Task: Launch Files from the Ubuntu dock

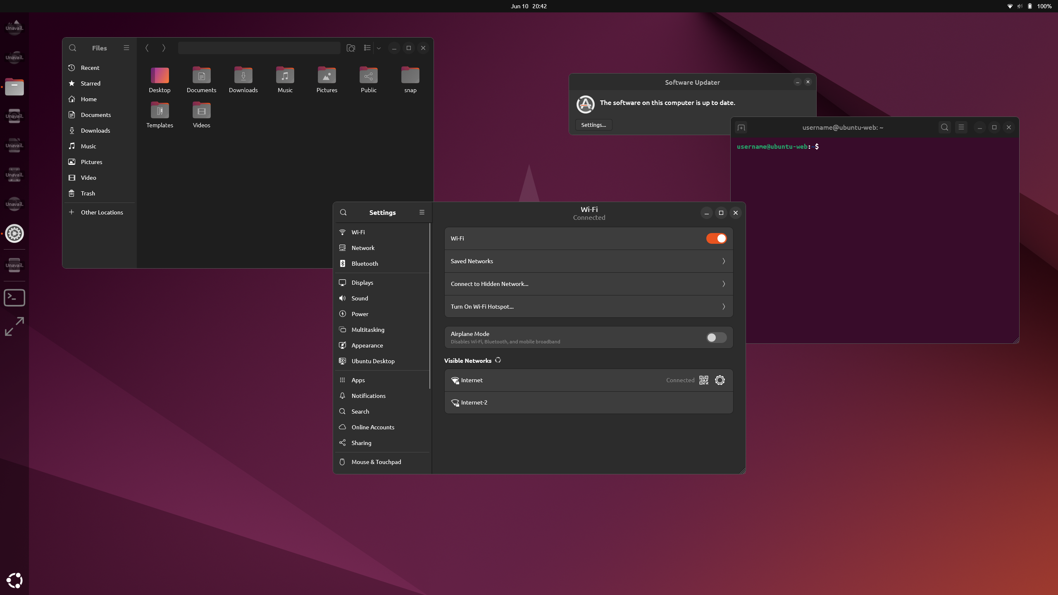Action: [x=14, y=87]
